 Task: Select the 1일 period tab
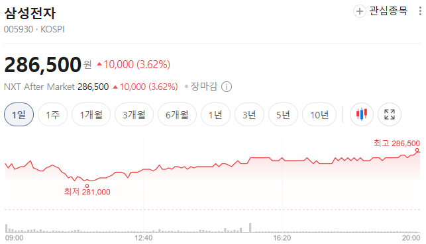(19, 114)
